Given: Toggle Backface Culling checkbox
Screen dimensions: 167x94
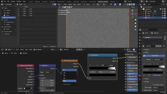Looking at the screenshot, I should pyautogui.click(x=153, y=85).
